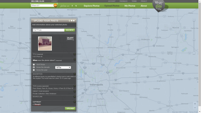Select the "I don't know" radio option

(34, 65)
